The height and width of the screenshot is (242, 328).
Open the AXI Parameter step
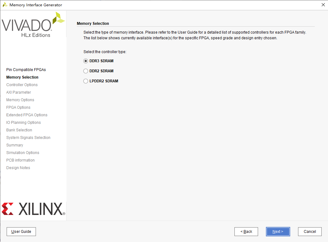(x=18, y=92)
